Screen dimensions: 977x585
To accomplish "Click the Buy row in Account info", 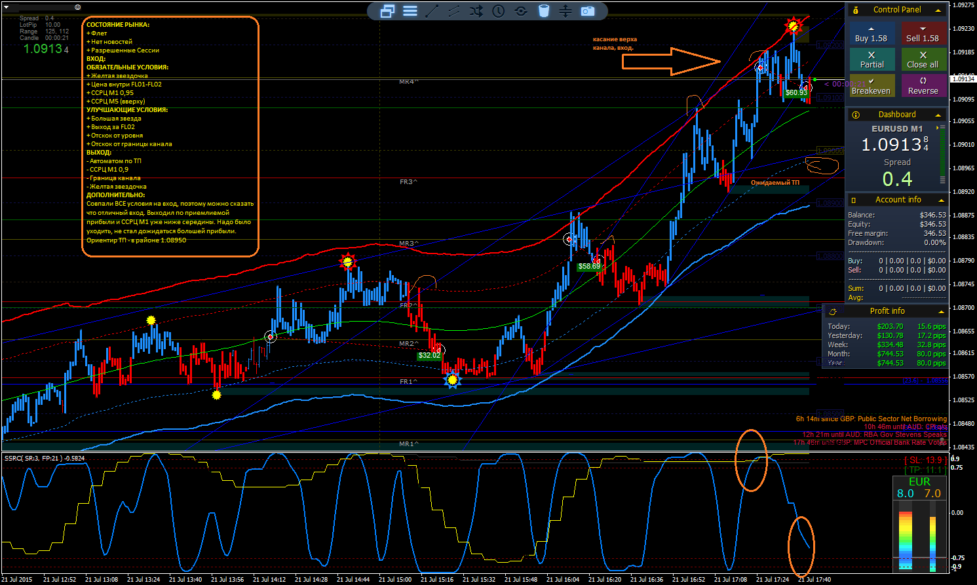I will click(x=897, y=261).
